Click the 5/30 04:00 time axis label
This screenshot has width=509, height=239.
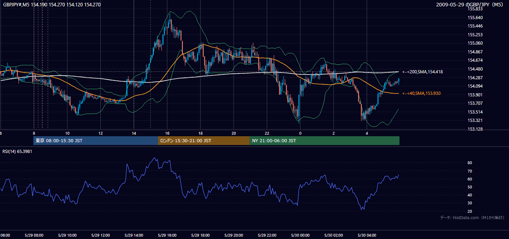pyautogui.click(x=367, y=235)
